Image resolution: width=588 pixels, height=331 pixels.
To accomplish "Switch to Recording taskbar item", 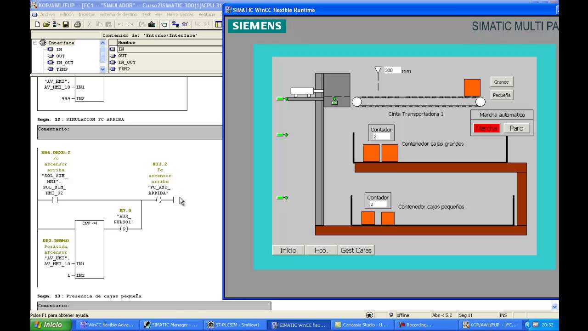I will [x=425, y=325].
